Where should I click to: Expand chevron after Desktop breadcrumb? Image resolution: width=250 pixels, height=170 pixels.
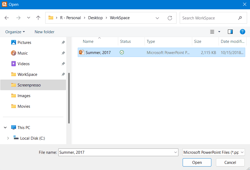pyautogui.click(x=106, y=18)
